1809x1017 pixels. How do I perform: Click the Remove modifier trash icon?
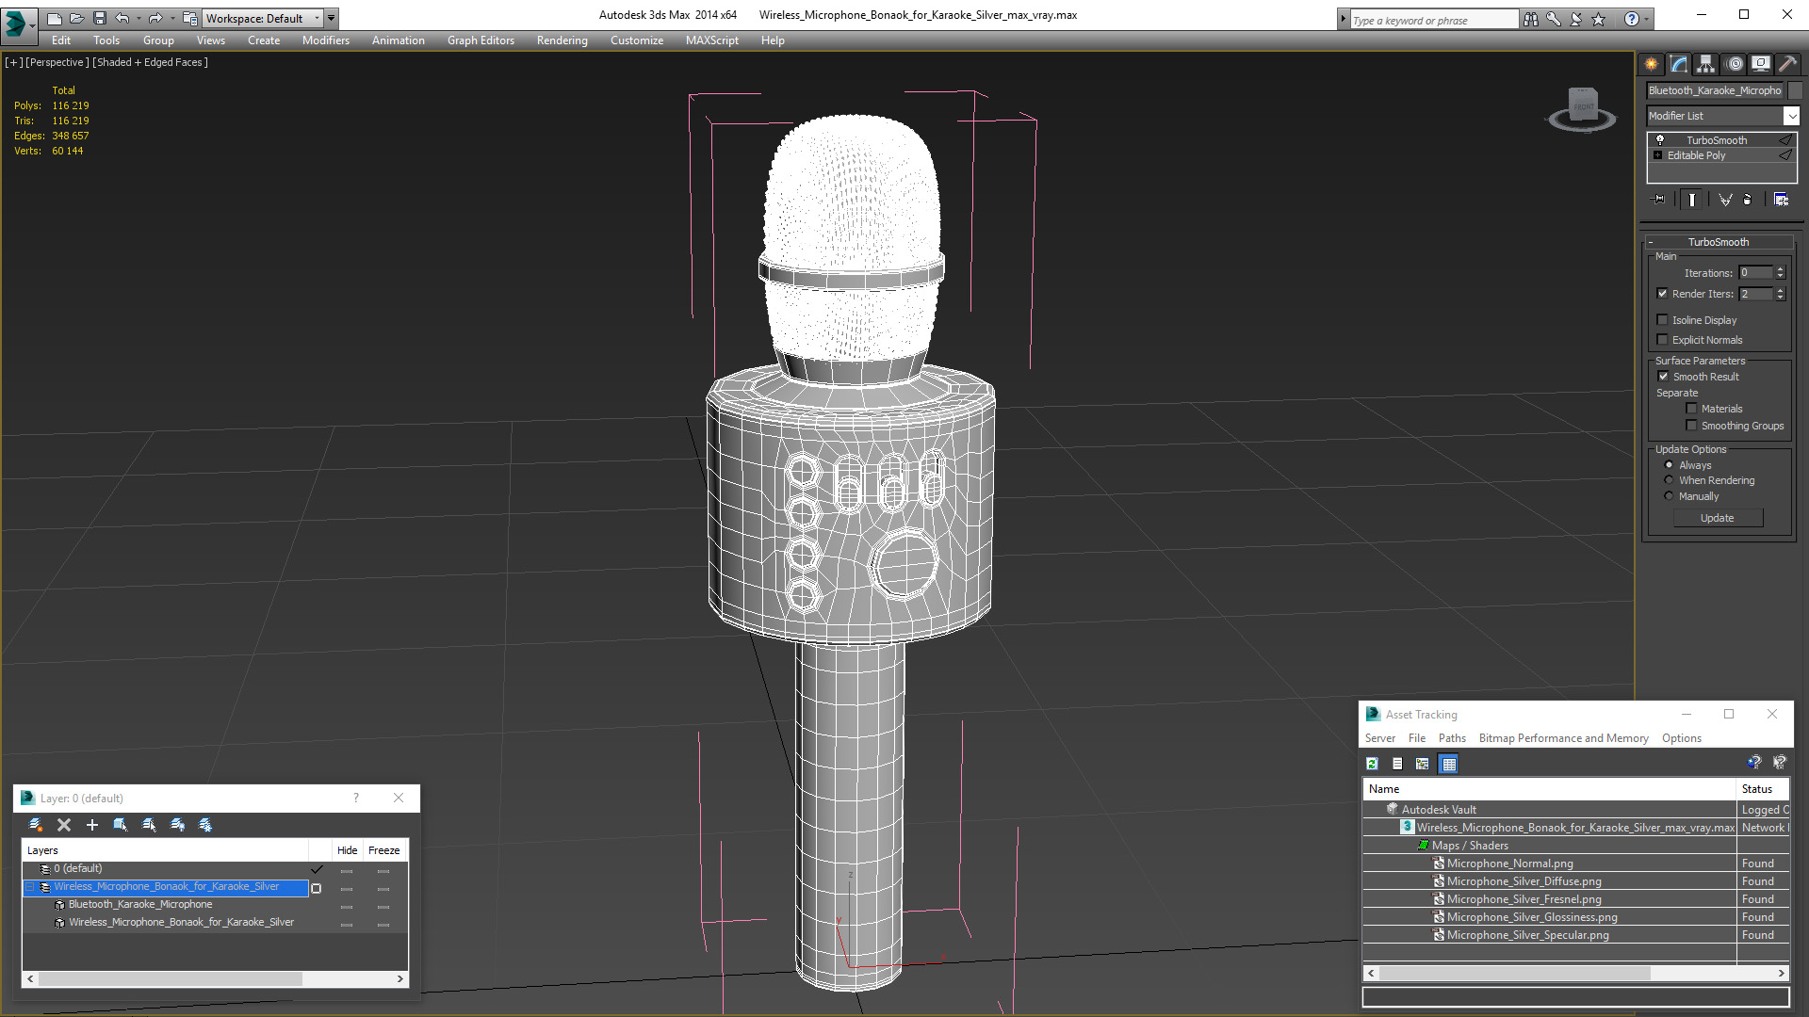point(1748,200)
